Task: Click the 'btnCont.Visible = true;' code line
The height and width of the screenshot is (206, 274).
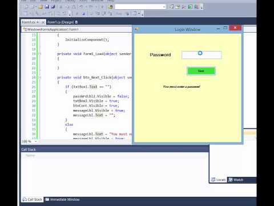Action: click(96, 106)
